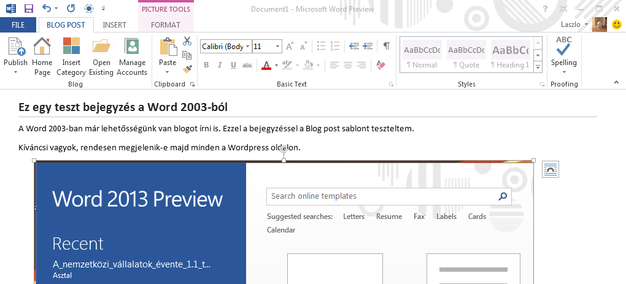Image resolution: width=626 pixels, height=284 pixels.
Task: Open Layout Options beside the picture
Action: [550, 169]
